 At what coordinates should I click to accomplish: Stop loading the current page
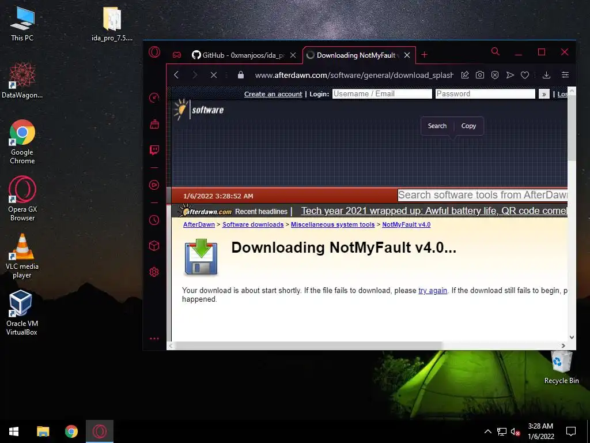(x=214, y=75)
